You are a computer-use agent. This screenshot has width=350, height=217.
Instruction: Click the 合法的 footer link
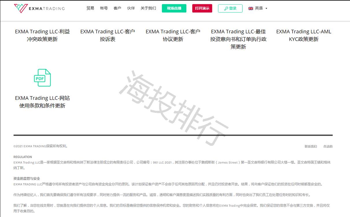pos(328,146)
